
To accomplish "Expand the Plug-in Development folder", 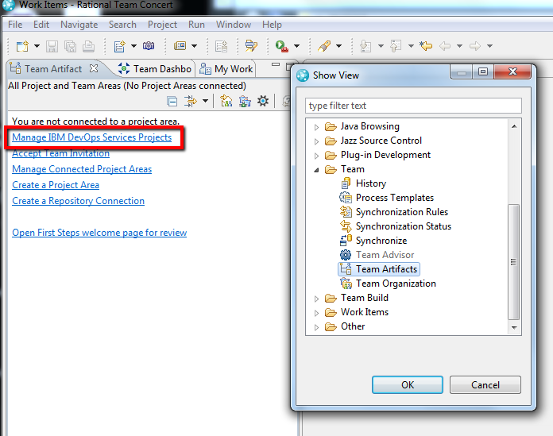I will [x=316, y=156].
